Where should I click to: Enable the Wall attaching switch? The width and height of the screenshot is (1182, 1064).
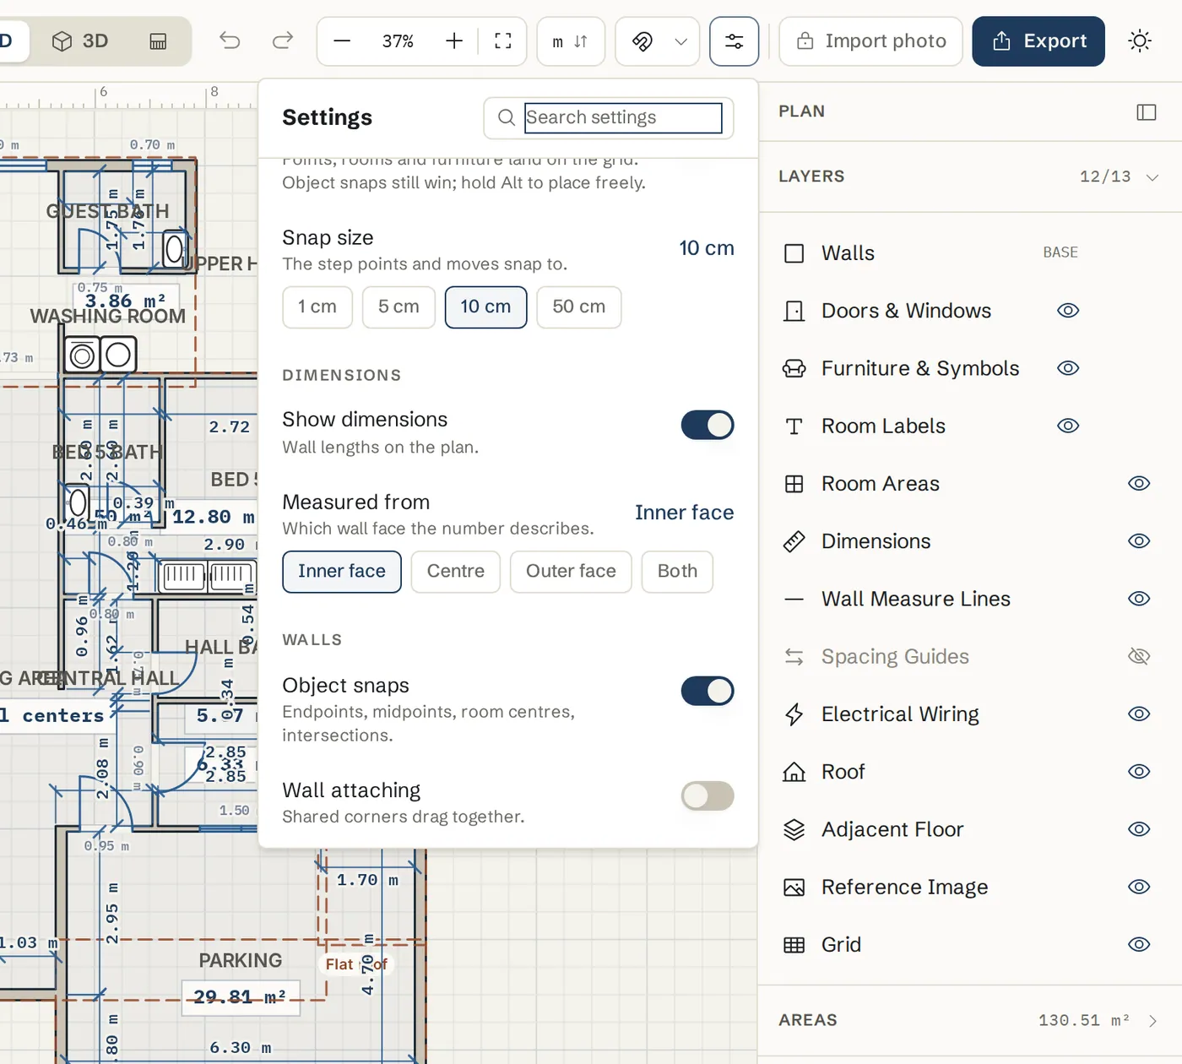point(708,795)
